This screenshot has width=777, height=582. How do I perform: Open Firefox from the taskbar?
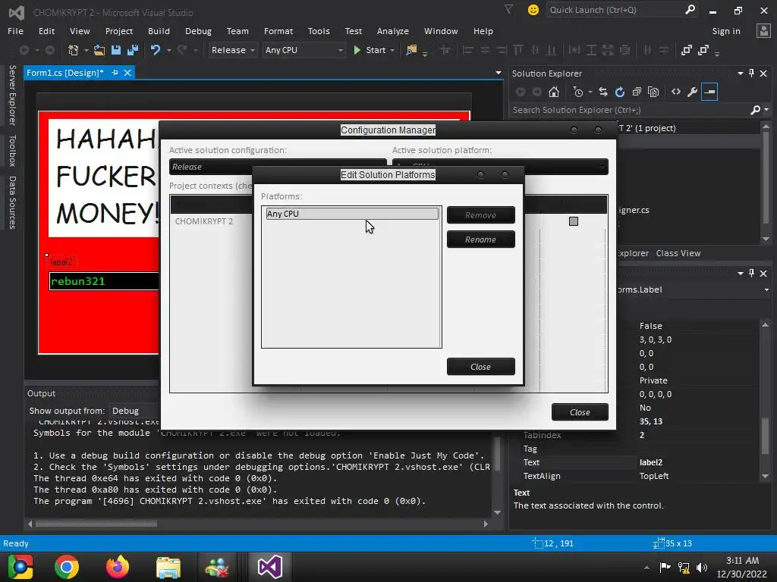point(118,567)
